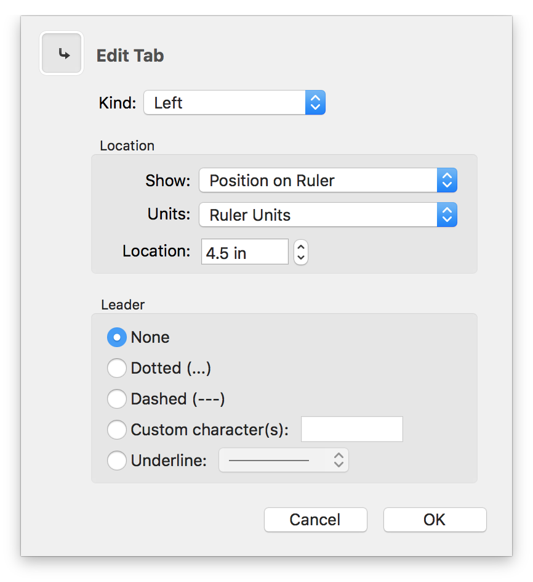Increase Location with the stepper up arrow
The width and height of the screenshot is (533, 582).
(301, 247)
